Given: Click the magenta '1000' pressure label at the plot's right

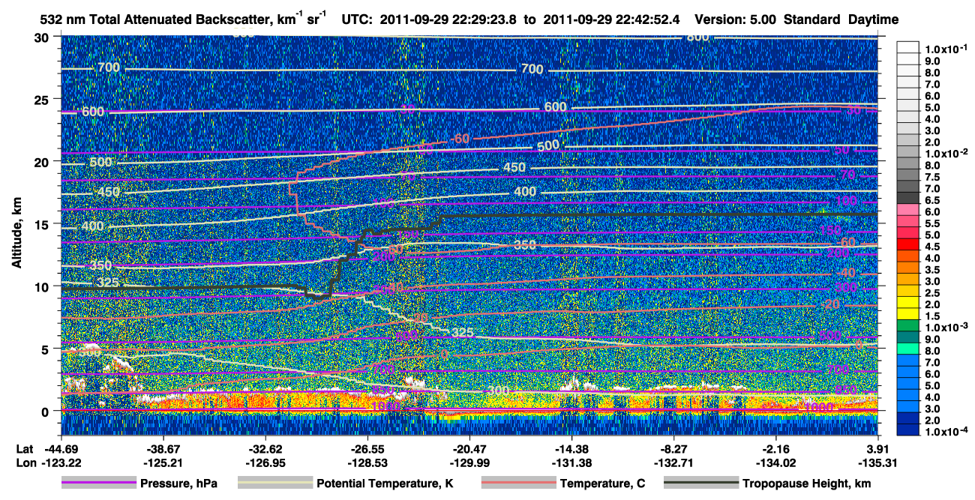Looking at the screenshot, I should click(817, 406).
